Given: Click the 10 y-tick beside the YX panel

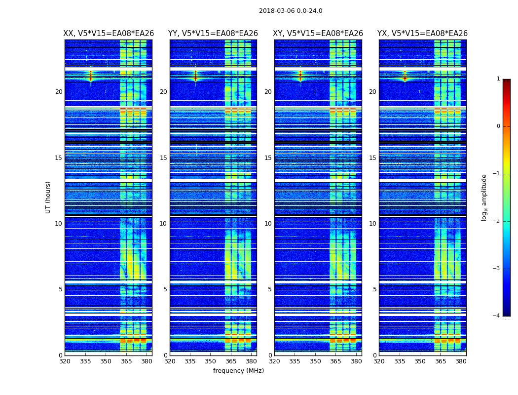Looking at the screenshot, I should coord(372,224).
